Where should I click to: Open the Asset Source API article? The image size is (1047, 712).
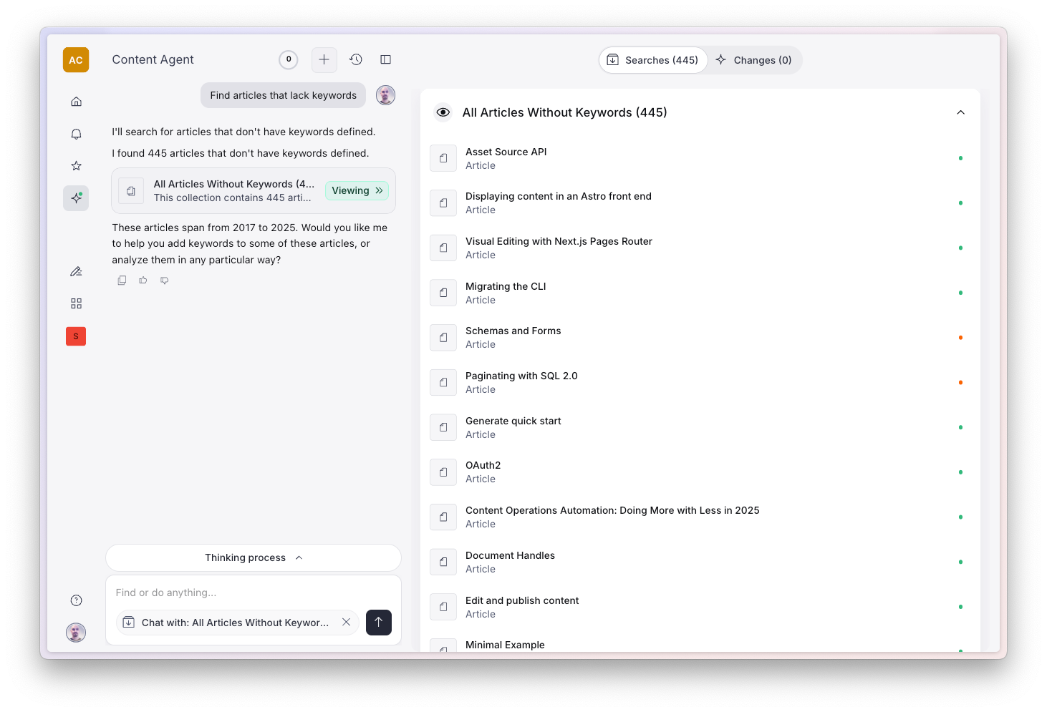(700, 158)
